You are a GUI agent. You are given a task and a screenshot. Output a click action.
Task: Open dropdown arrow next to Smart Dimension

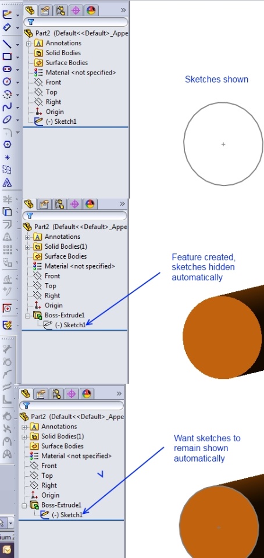18,28
